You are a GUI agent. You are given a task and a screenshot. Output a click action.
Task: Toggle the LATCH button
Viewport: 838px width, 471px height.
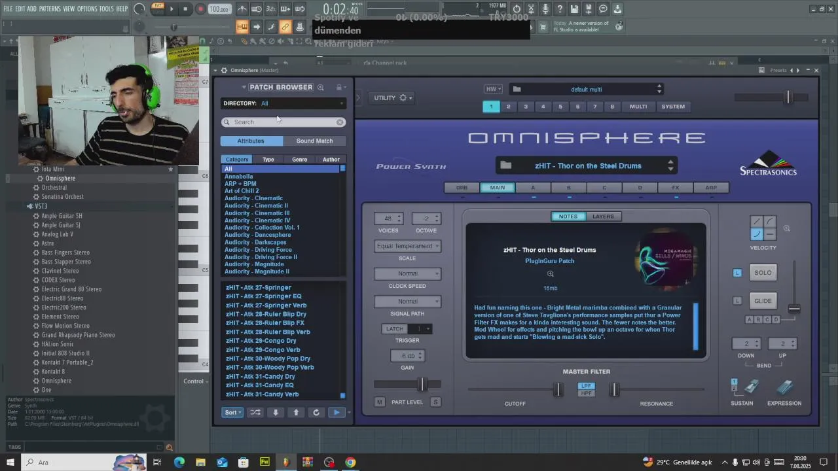click(x=395, y=329)
